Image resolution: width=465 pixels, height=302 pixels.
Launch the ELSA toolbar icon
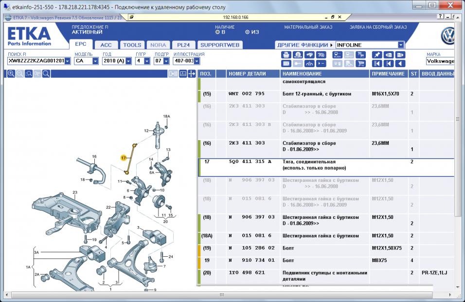point(338,55)
